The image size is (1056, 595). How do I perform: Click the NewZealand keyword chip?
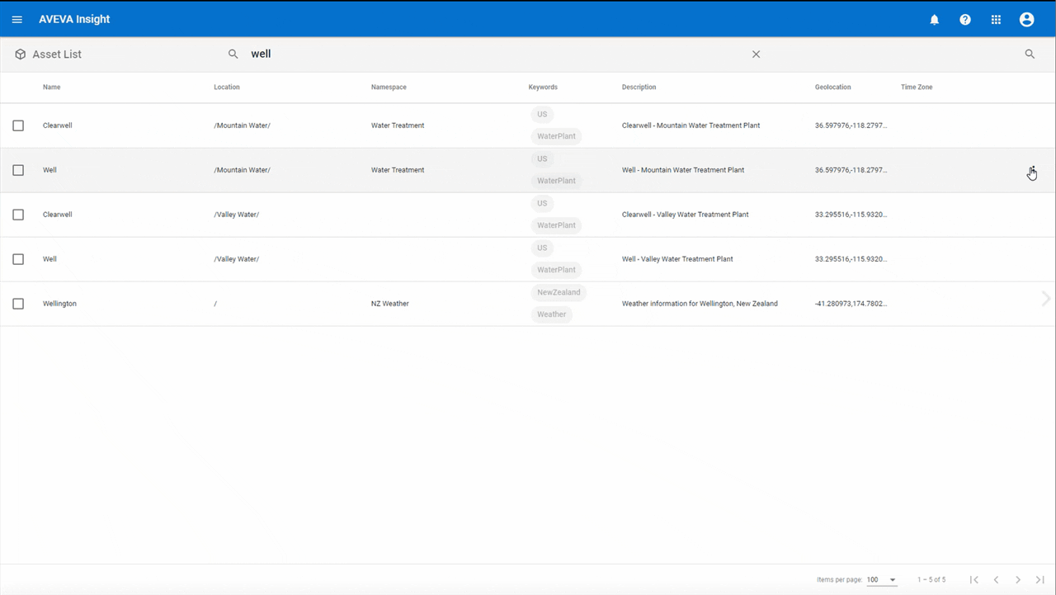pyautogui.click(x=559, y=292)
